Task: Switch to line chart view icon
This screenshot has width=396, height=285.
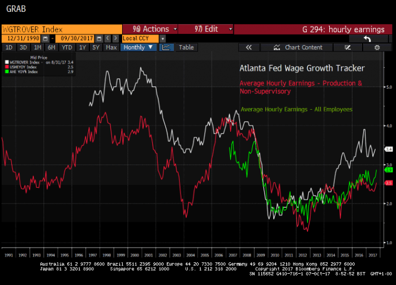Action: click(x=166, y=47)
